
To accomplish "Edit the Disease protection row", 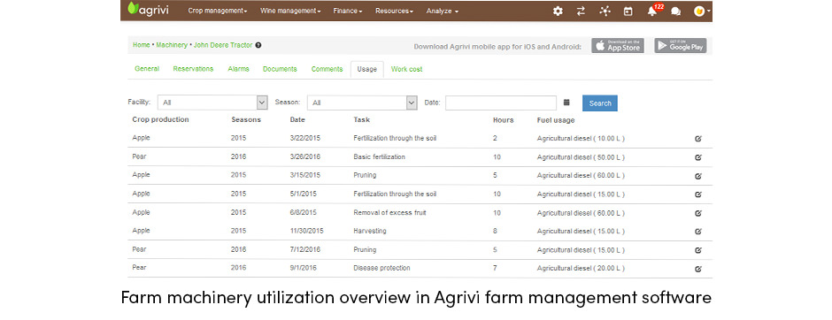I will click(698, 269).
